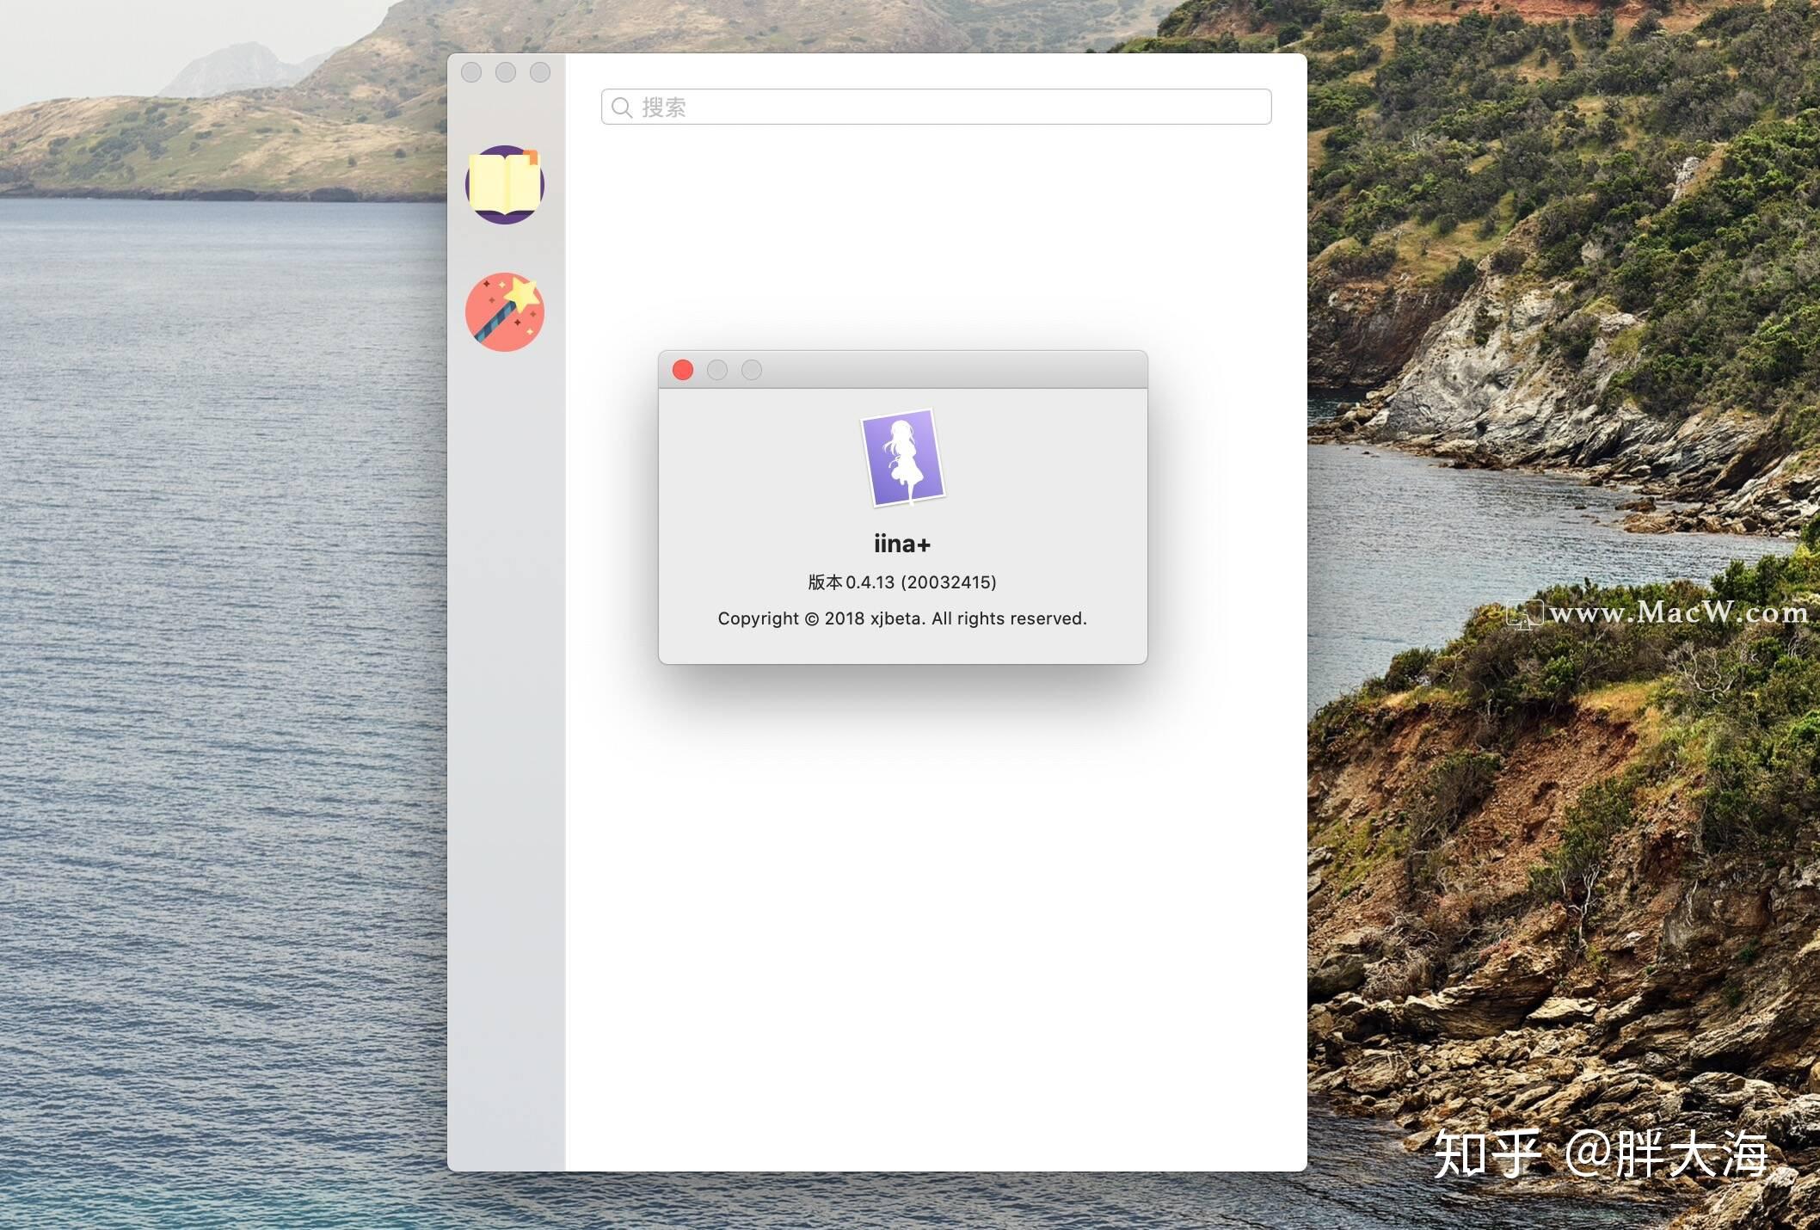
Task: Click the xjbeta copyright line
Action: tap(902, 618)
